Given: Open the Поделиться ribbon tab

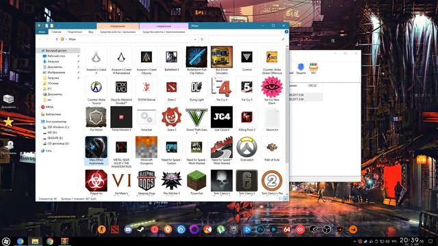Looking at the screenshot, I should click(x=75, y=32).
